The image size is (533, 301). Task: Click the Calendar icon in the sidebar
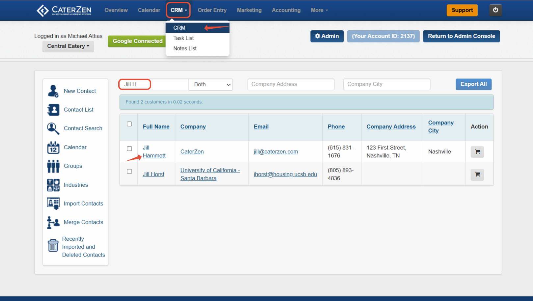point(53,147)
